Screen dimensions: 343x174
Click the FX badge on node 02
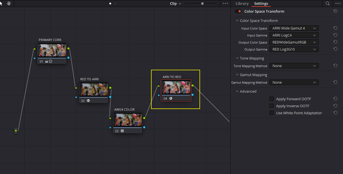[88, 101]
